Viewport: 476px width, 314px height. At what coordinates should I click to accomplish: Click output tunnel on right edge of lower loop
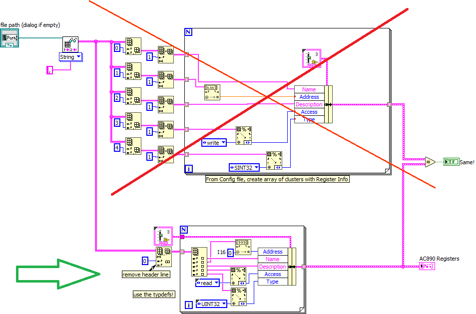point(304,267)
